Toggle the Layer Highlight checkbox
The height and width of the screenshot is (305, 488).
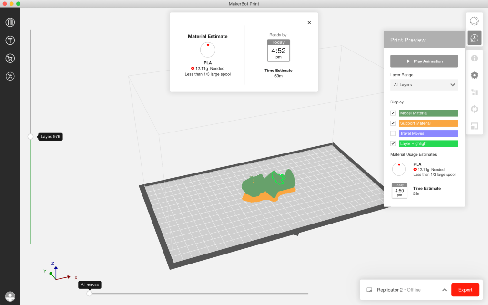(x=393, y=143)
